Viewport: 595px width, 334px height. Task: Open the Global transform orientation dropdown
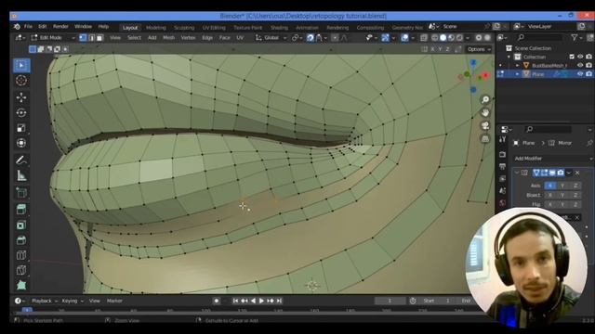coord(271,38)
